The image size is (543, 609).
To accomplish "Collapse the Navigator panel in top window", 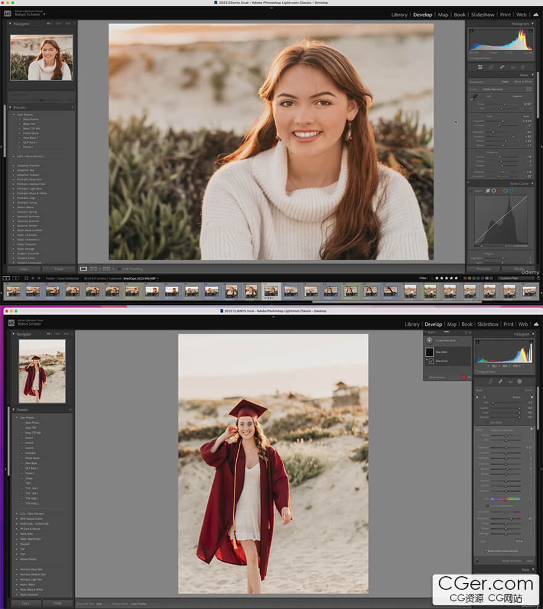I will (10, 23).
